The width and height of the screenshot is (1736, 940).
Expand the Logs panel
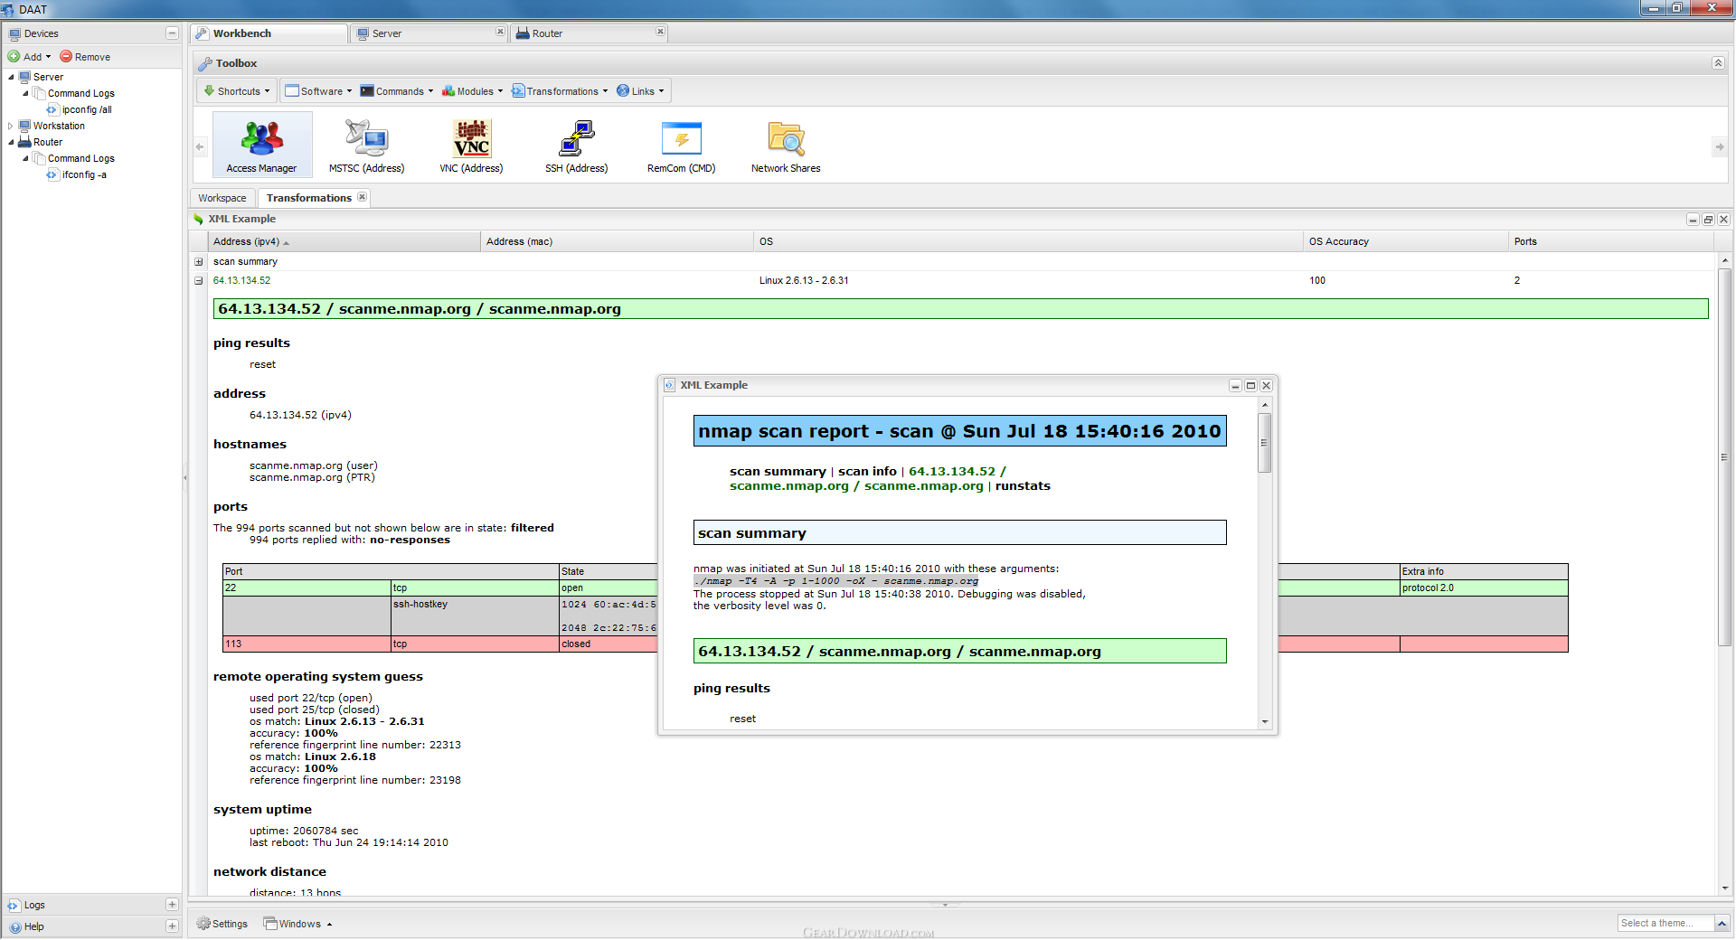pyautogui.click(x=172, y=905)
